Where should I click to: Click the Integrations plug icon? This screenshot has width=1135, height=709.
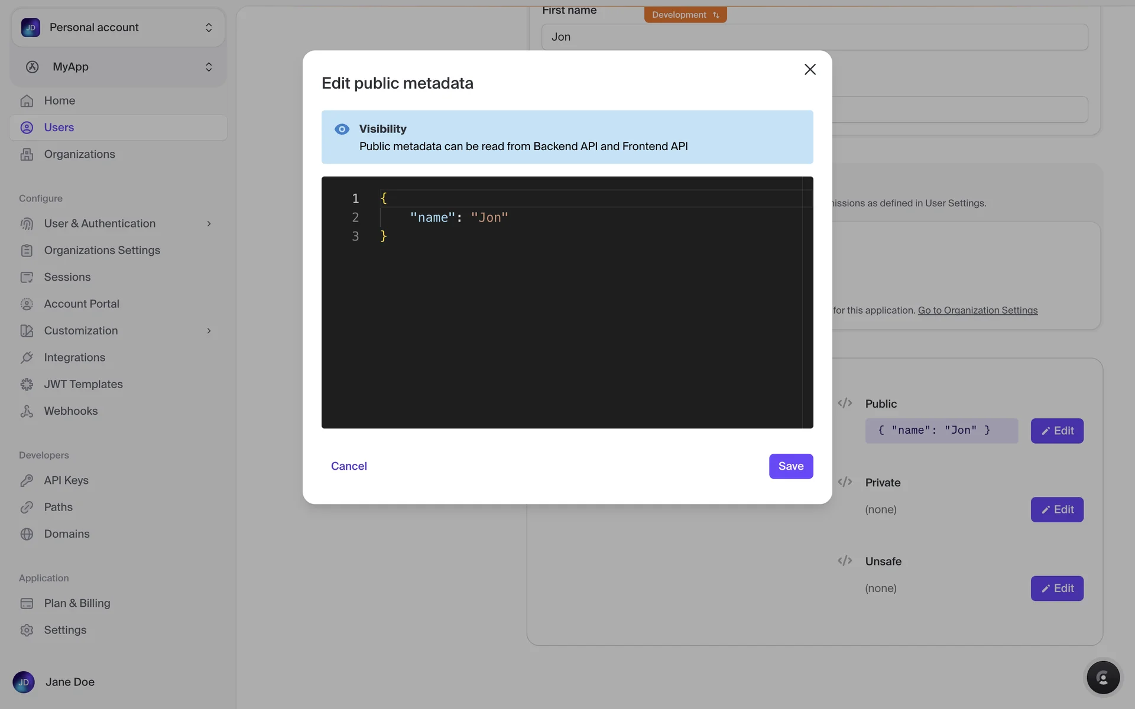(x=27, y=357)
